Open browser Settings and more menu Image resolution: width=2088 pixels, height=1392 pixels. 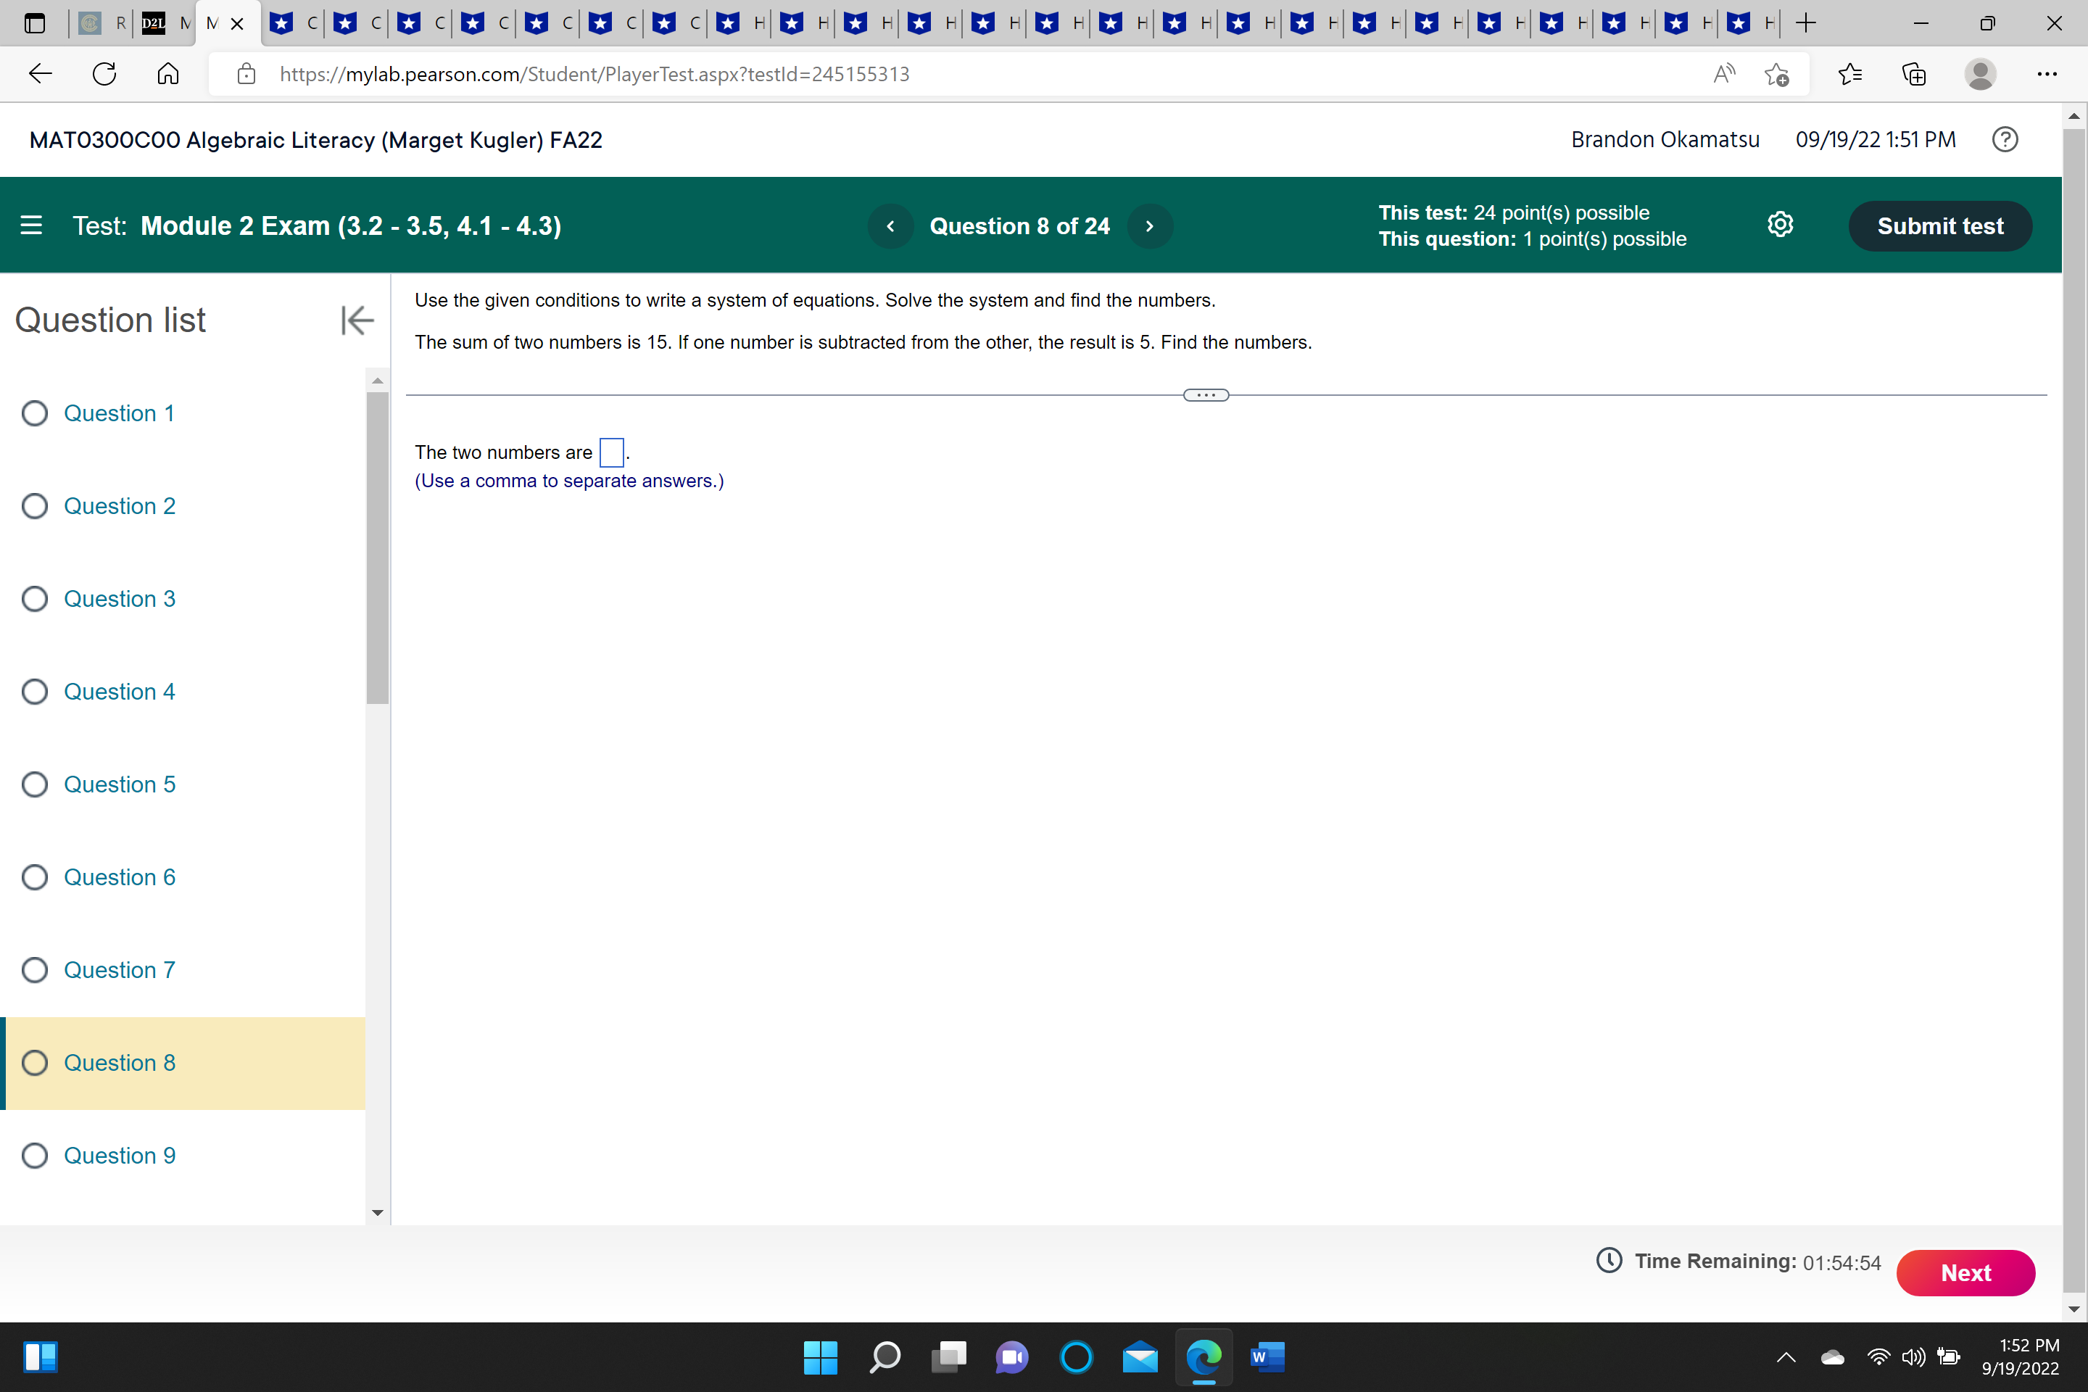2047,74
